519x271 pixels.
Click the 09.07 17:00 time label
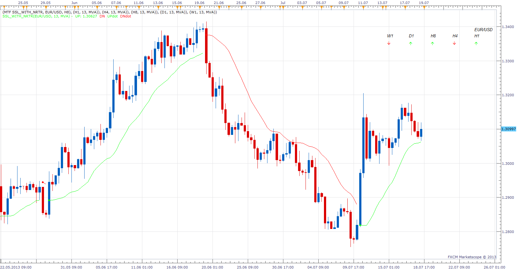[353, 267]
